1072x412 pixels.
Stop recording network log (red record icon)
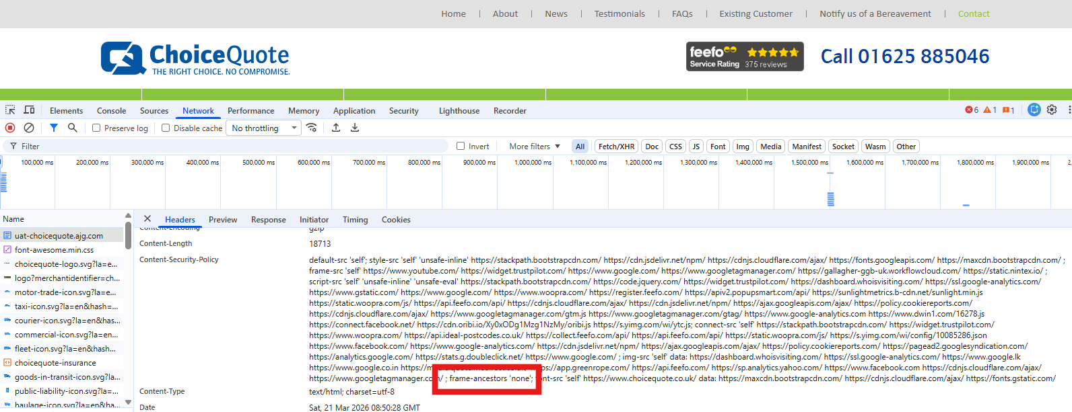(10, 128)
